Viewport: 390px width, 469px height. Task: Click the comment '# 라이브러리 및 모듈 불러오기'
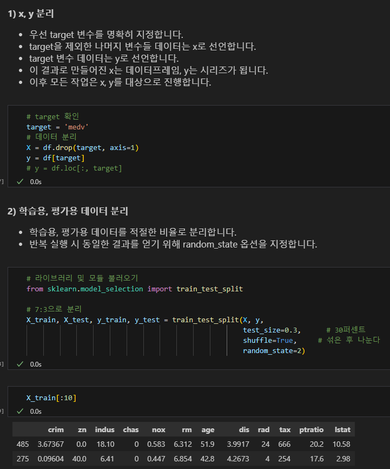82,278
